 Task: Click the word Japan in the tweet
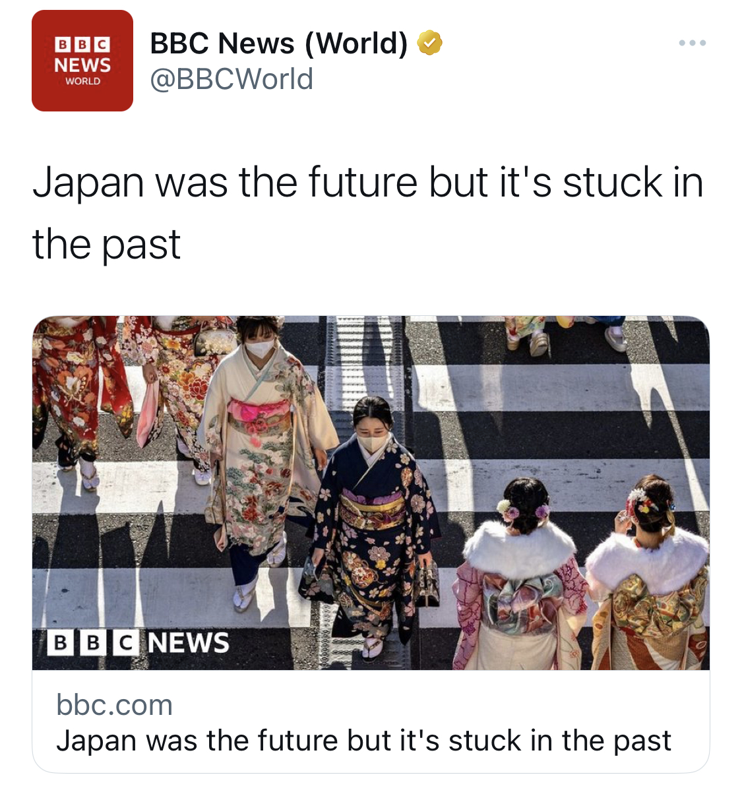point(88,183)
